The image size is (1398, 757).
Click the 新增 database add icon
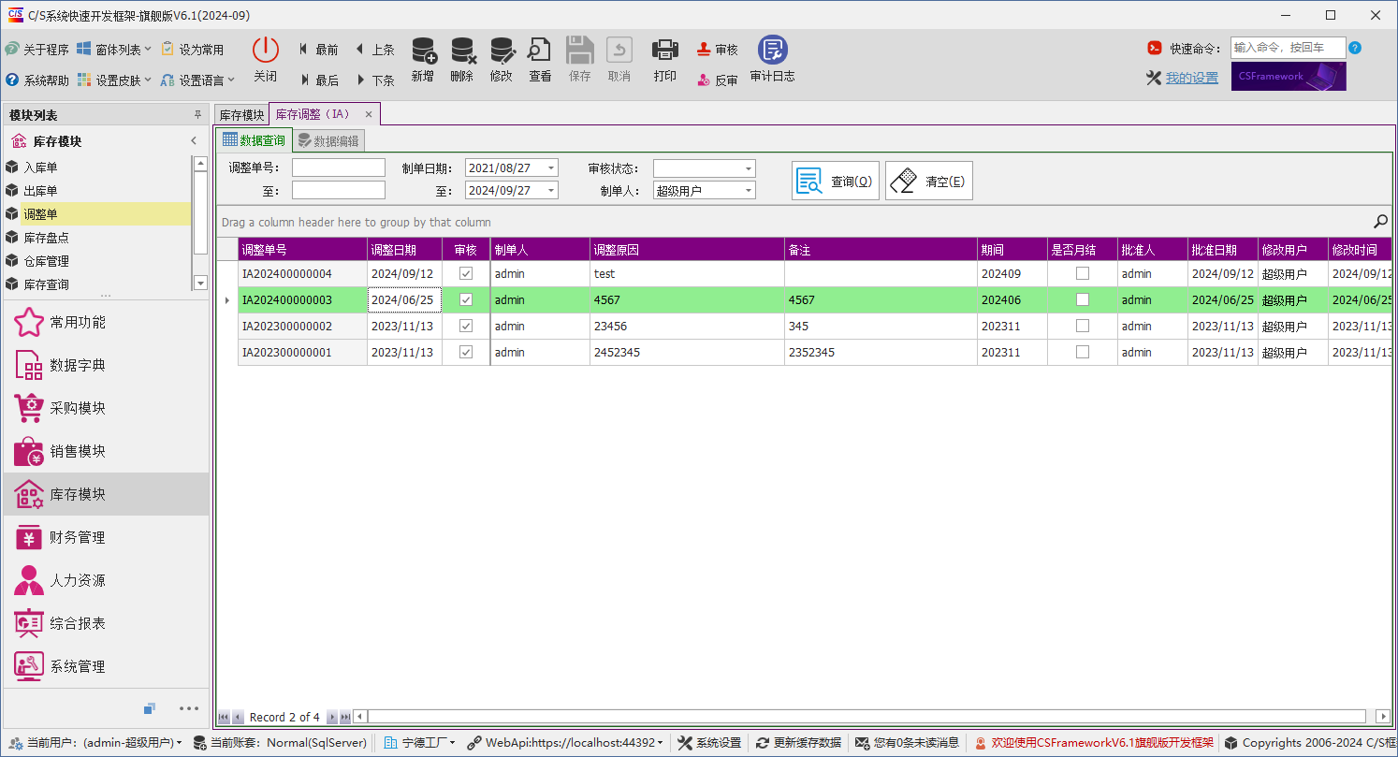[423, 50]
